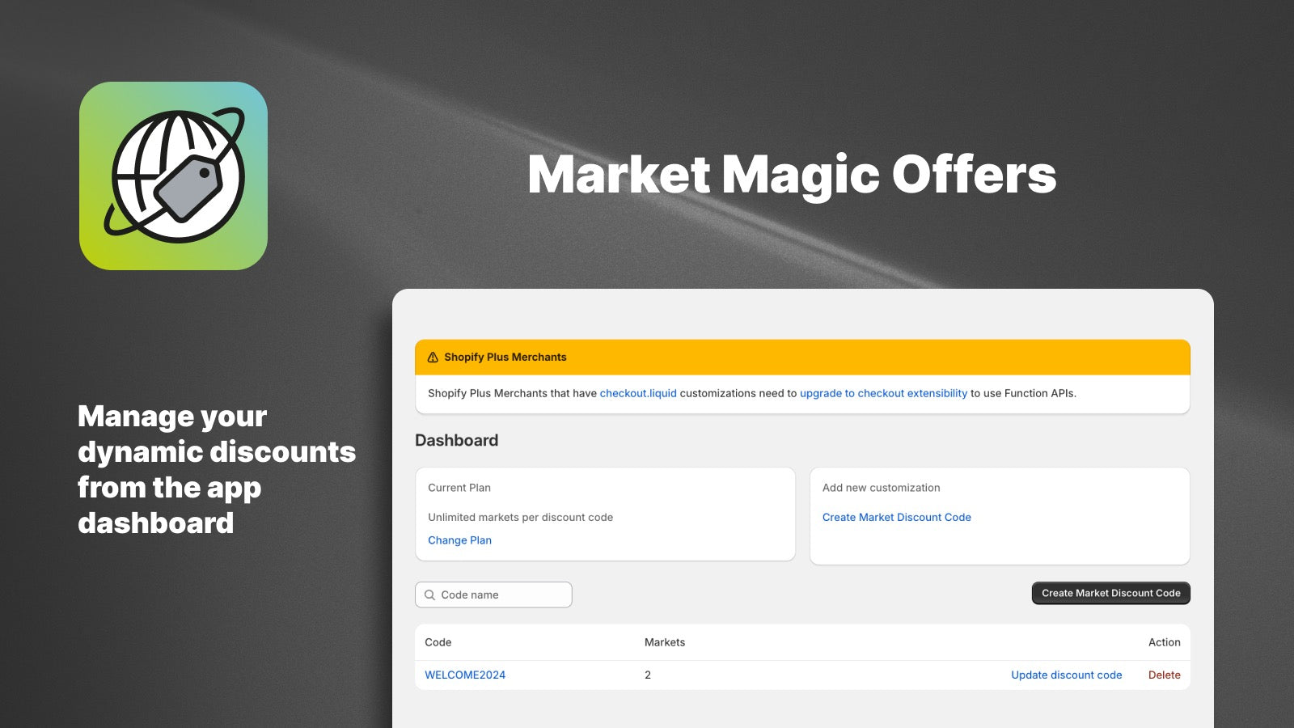The height and width of the screenshot is (728, 1294).
Task: Click inside the Code name search field
Action: tap(493, 595)
